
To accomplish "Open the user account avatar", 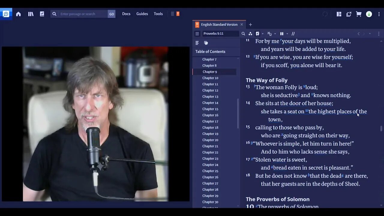I will (369, 14).
